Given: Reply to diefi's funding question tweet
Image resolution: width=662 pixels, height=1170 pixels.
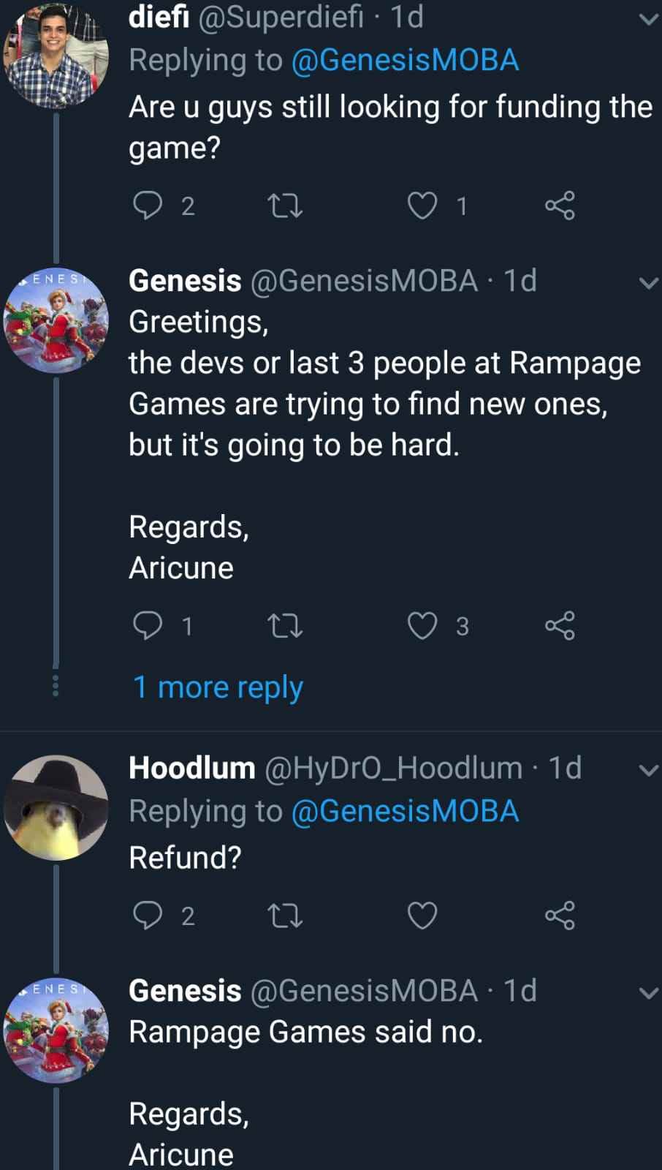Looking at the screenshot, I should [148, 205].
